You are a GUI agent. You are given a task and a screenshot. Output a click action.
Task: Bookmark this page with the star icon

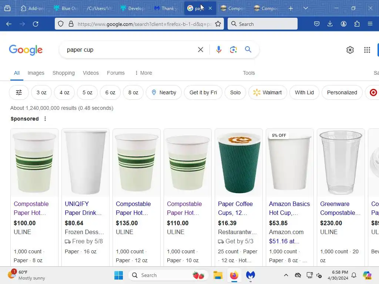(x=218, y=24)
